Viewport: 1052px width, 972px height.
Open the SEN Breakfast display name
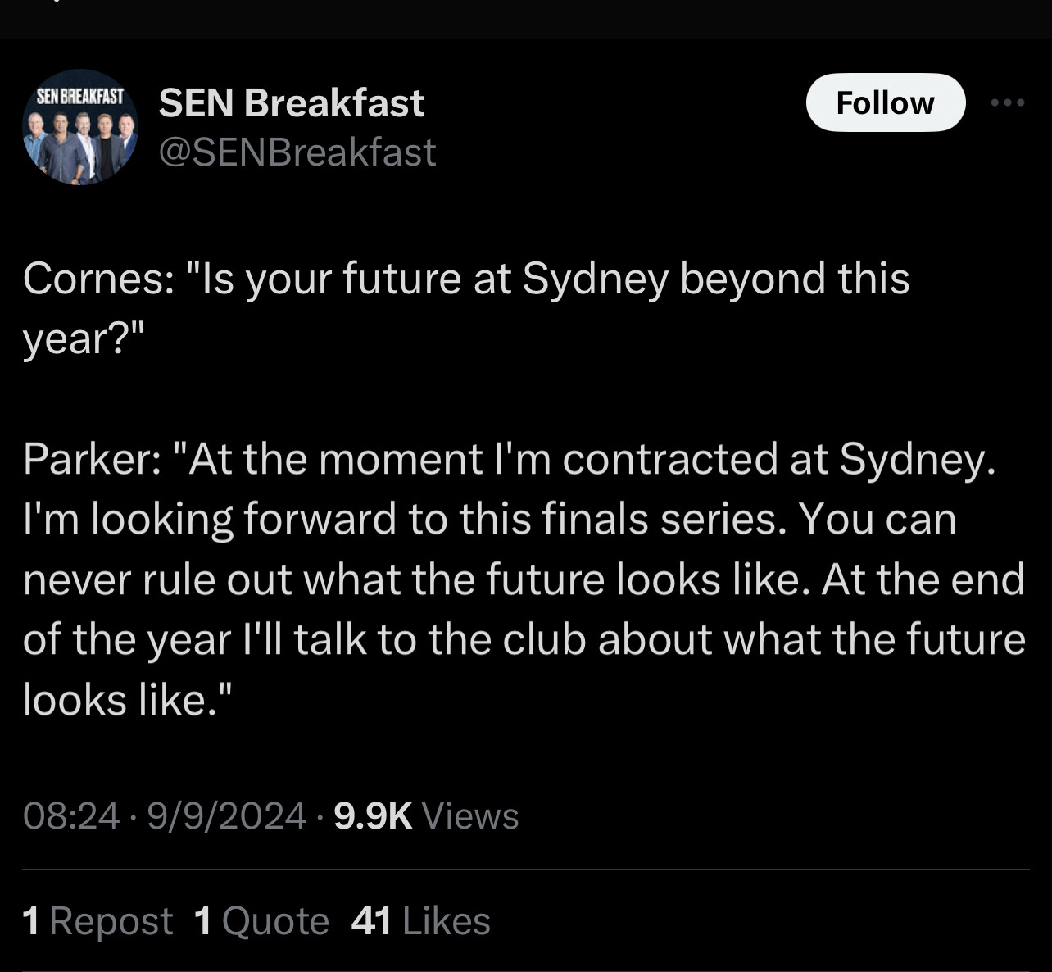(292, 103)
